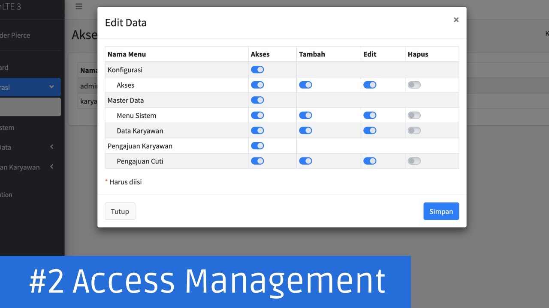The width and height of the screenshot is (549, 308).
Task: Enable the Hapus switch for the Akses row
Action: point(414,85)
